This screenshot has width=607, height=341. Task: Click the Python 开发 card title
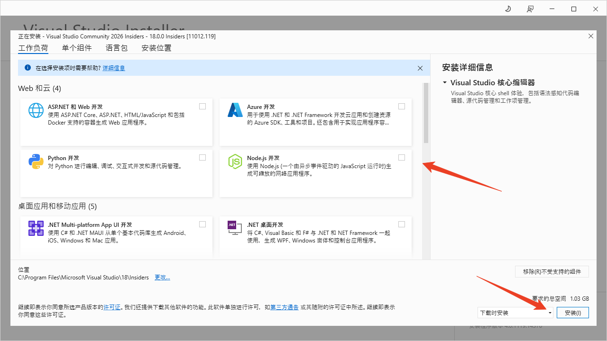coord(64,158)
